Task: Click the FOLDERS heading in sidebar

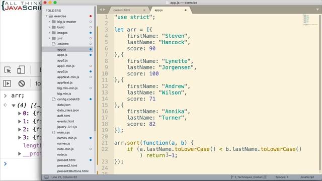Action: (x=53, y=11)
